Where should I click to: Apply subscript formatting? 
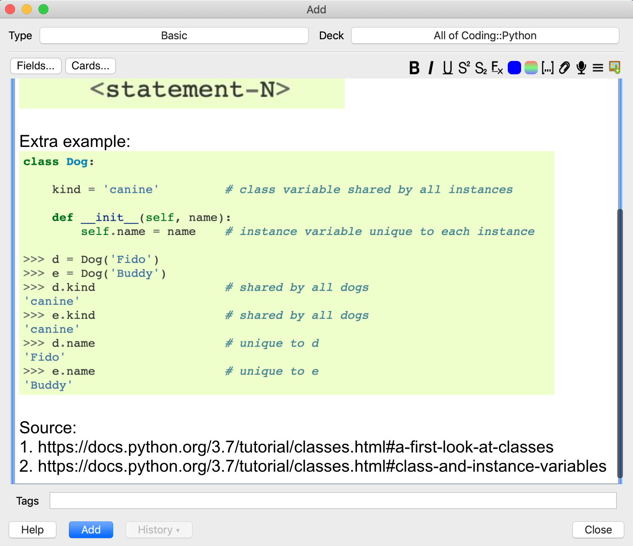pos(481,68)
